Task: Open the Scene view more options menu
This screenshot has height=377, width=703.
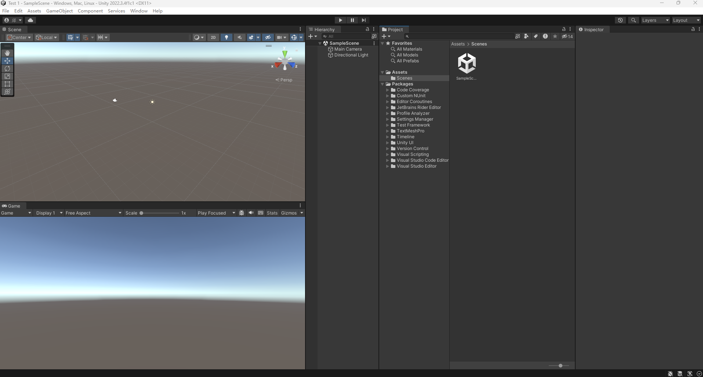Action: [300, 29]
